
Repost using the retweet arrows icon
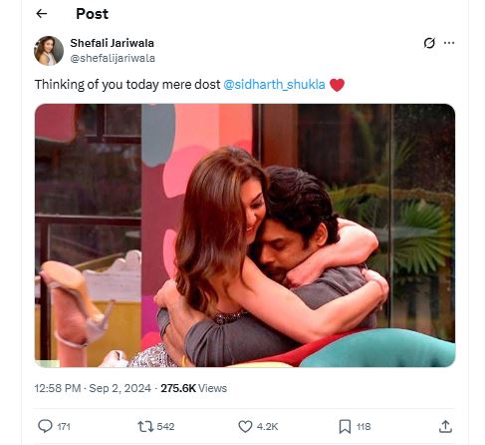pyautogui.click(x=145, y=426)
